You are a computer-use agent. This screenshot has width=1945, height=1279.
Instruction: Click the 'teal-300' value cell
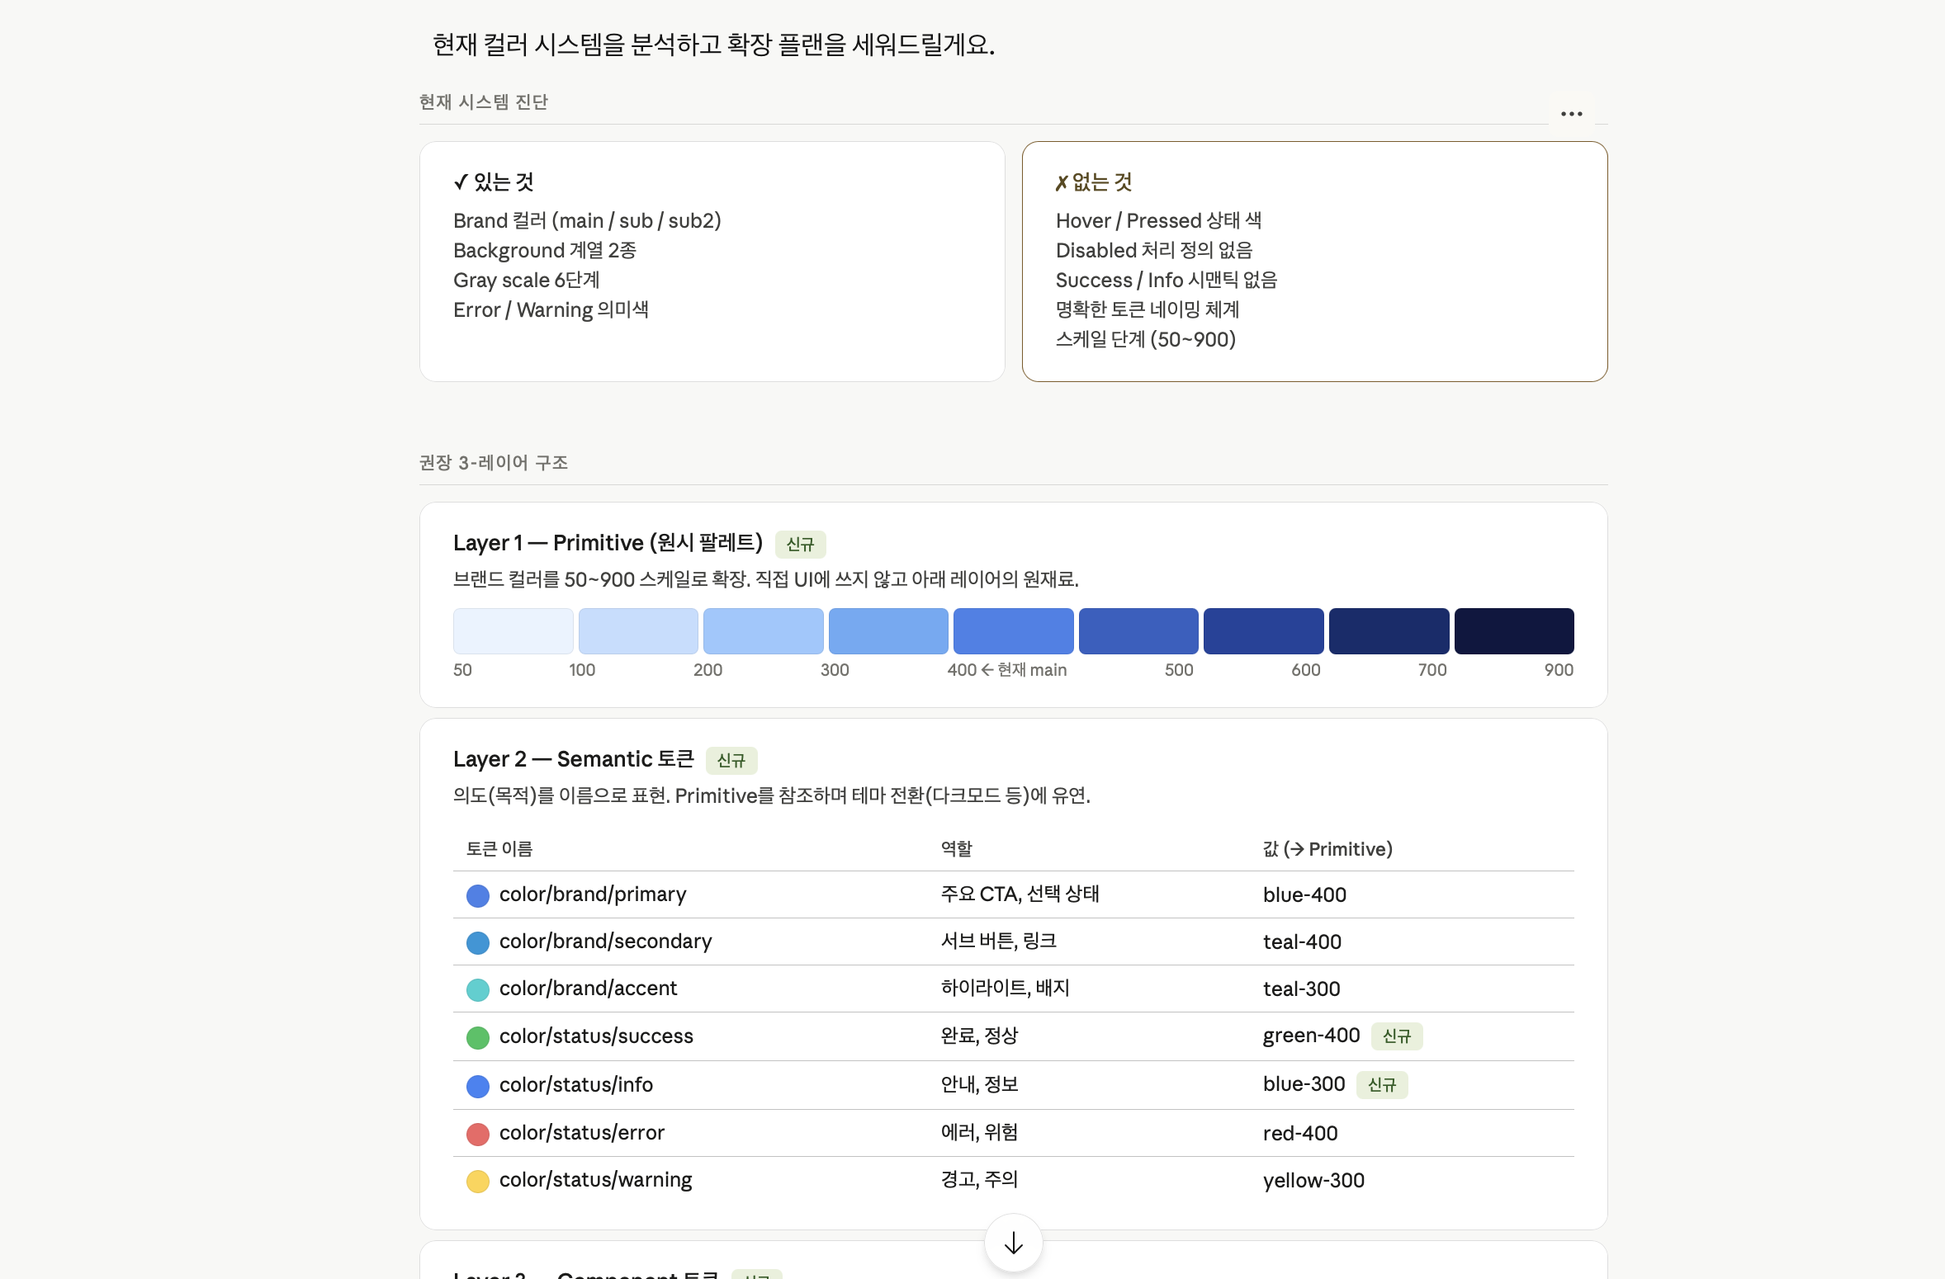[x=1302, y=989]
